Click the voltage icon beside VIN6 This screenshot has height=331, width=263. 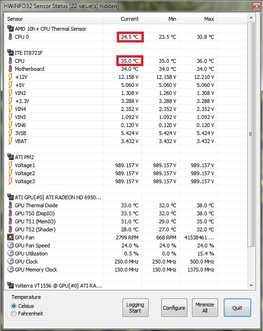pos(10,125)
